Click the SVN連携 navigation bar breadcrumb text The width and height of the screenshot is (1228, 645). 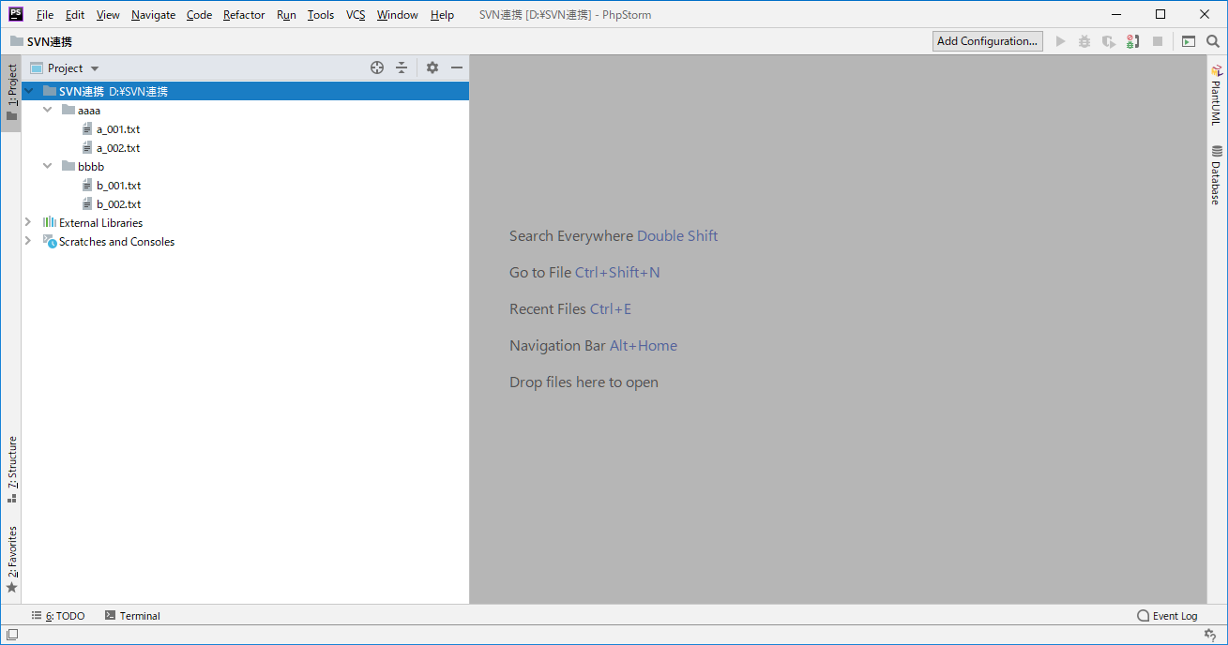pos(50,41)
